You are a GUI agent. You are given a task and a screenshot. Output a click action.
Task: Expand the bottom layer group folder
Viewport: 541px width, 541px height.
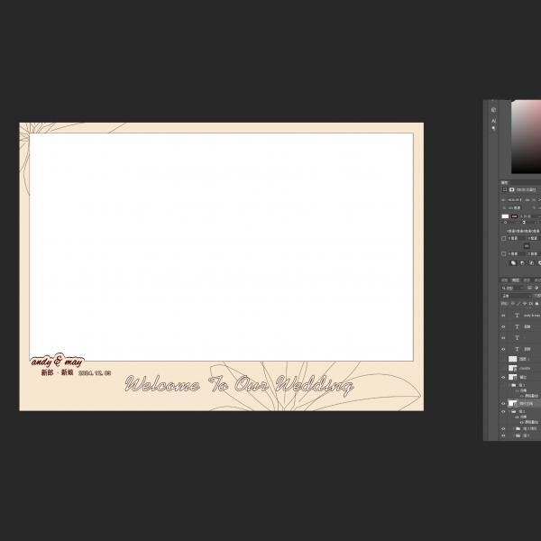(513, 435)
